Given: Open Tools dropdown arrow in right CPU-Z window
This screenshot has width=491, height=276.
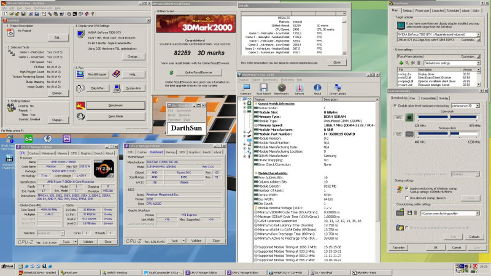Looking at the screenshot, I should pyautogui.click(x=184, y=240).
